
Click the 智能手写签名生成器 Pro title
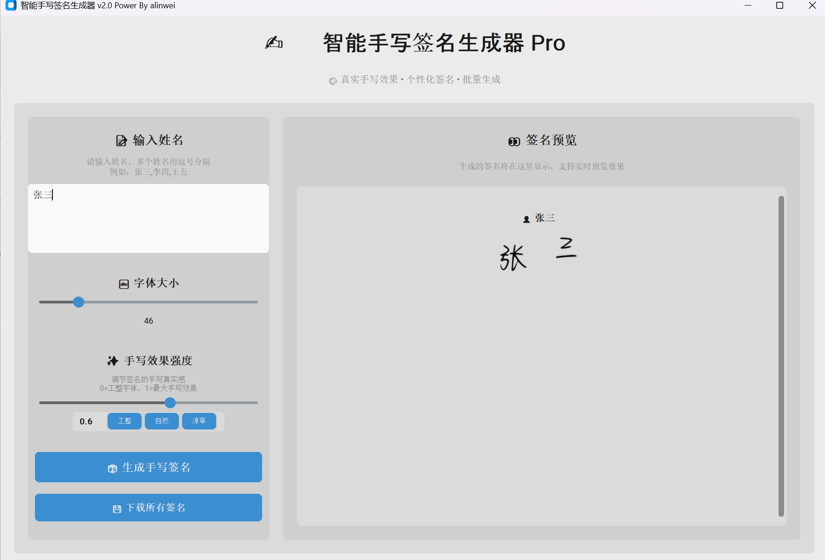(444, 43)
